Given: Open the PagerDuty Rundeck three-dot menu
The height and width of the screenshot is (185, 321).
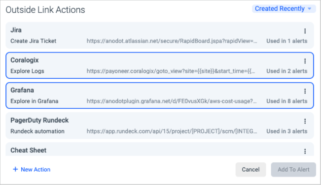Looking at the screenshot, I should tap(305, 122).
